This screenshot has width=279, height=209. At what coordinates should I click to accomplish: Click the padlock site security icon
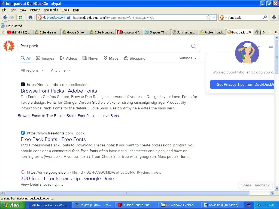[x=69, y=17]
